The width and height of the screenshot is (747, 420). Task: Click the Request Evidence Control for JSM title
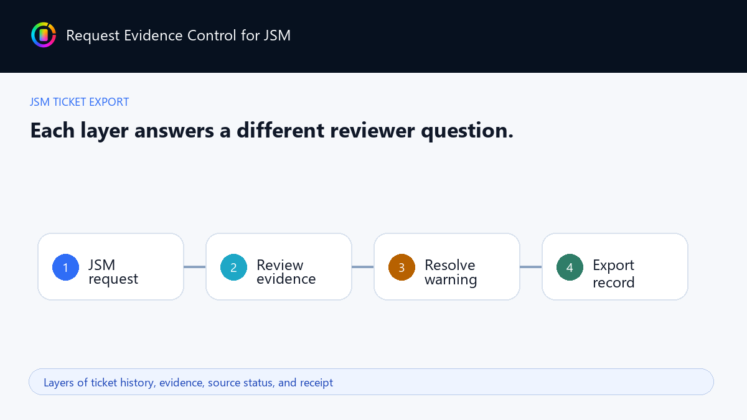pos(178,35)
